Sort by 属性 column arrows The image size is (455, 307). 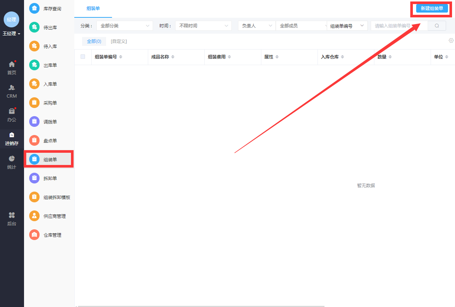[277, 57]
